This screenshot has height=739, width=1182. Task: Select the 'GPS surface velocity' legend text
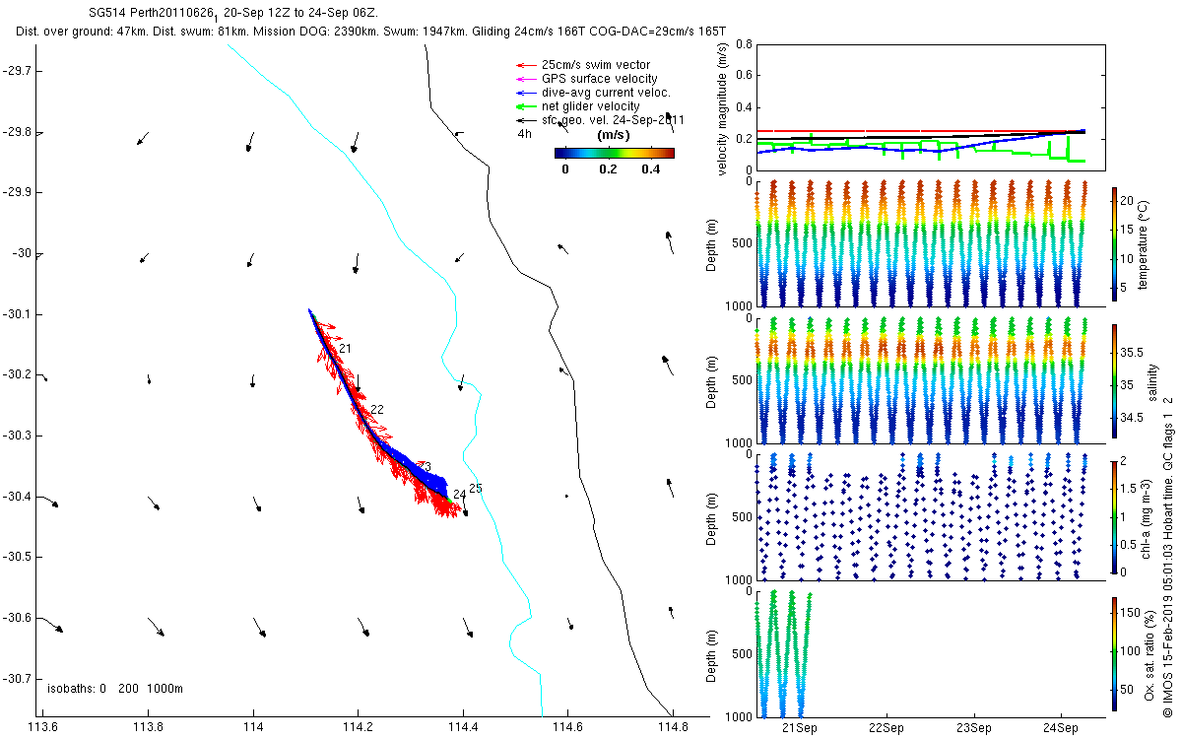600,79
